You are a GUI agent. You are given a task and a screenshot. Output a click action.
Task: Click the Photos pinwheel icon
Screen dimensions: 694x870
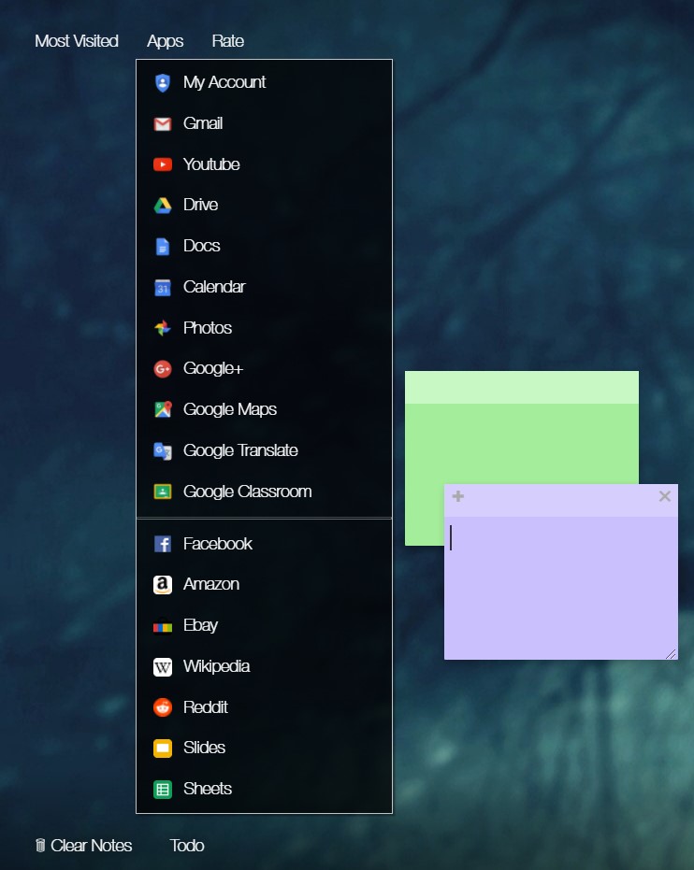pos(162,328)
